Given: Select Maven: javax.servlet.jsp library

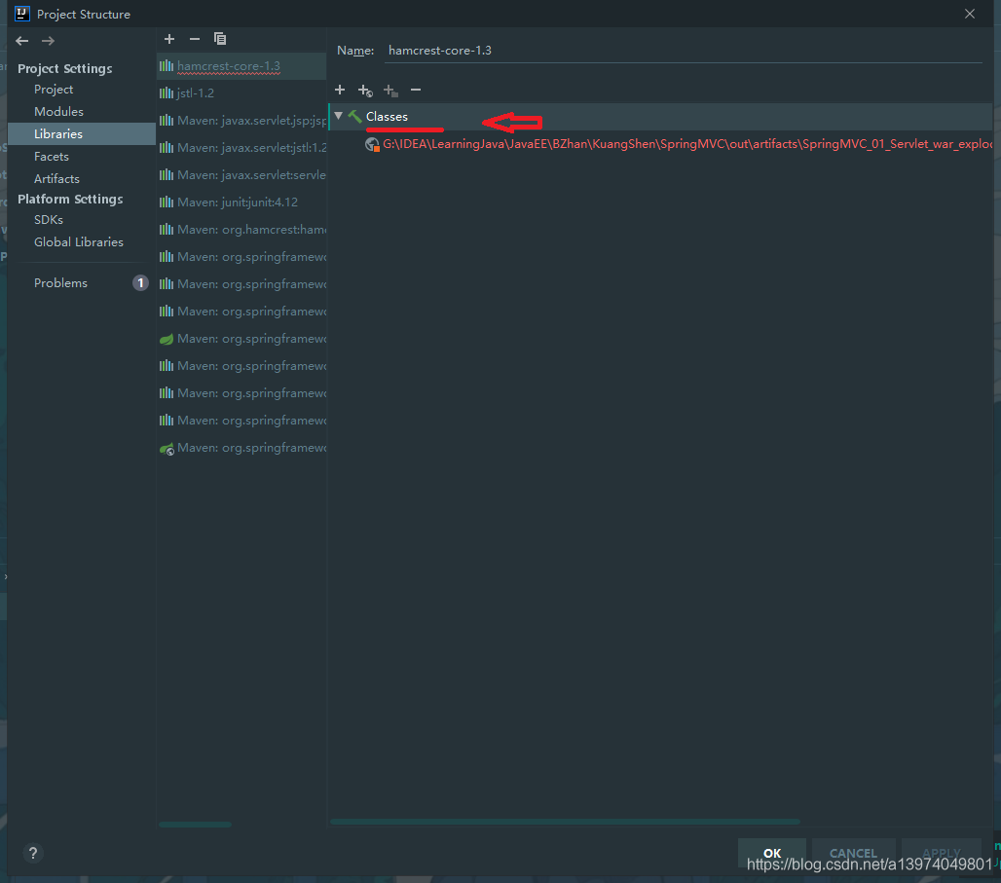Looking at the screenshot, I should tap(241, 121).
